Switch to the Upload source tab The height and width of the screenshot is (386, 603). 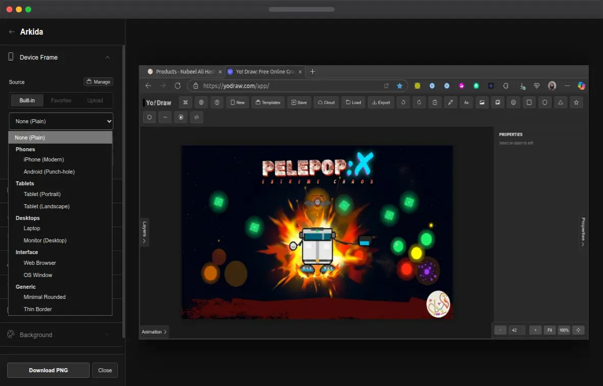point(95,100)
